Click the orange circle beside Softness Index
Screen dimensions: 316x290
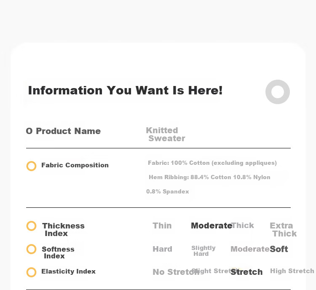pos(32,249)
